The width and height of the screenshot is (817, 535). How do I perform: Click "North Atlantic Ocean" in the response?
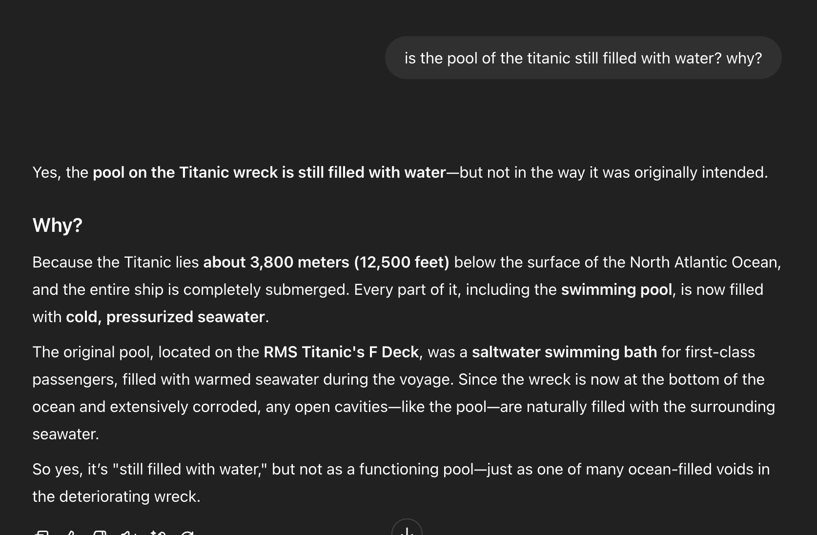tap(705, 262)
